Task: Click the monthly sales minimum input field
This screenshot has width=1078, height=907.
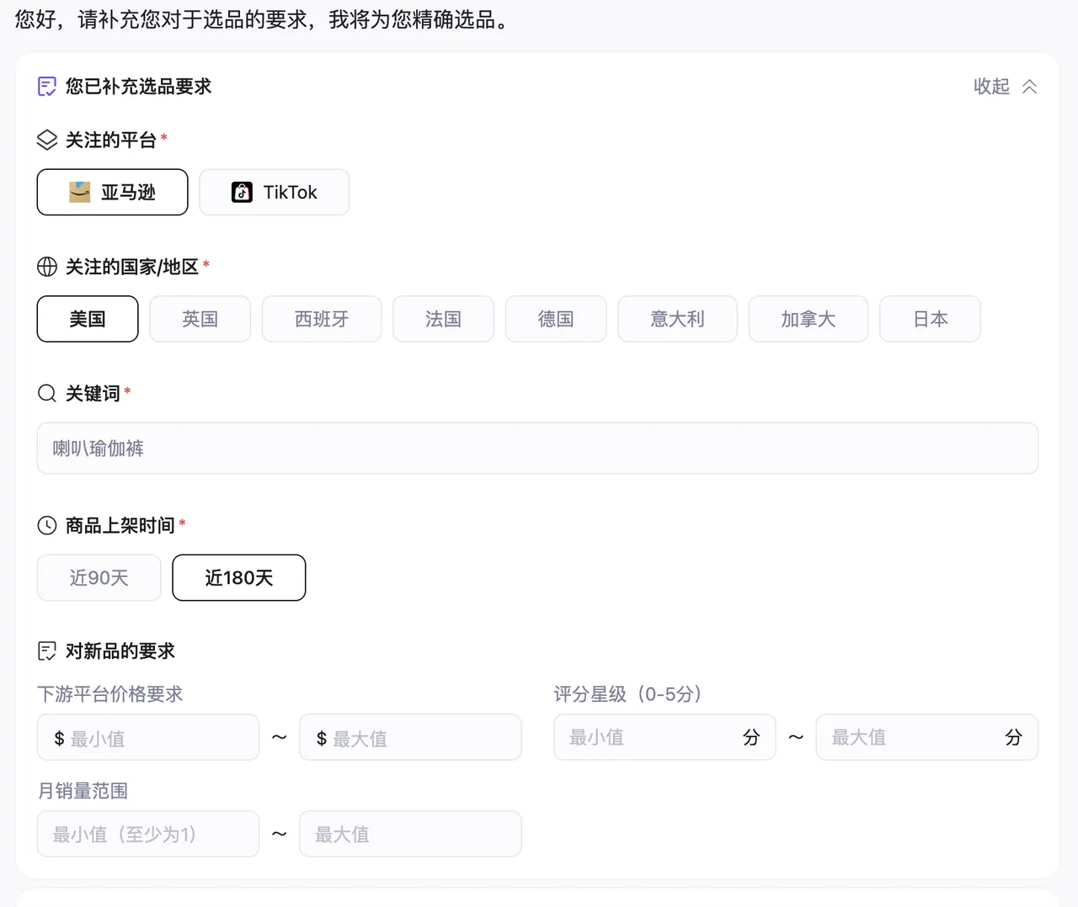Action: pyautogui.click(x=148, y=834)
